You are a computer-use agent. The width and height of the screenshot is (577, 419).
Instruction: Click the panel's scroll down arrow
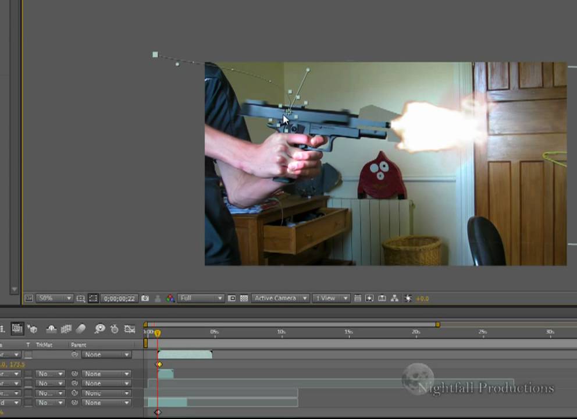[15, 289]
